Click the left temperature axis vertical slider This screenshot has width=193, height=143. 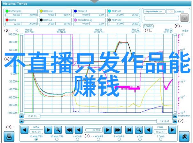(21, 74)
